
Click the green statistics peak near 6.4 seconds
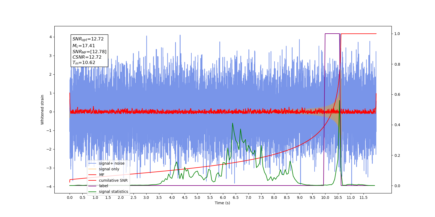(x=232, y=123)
